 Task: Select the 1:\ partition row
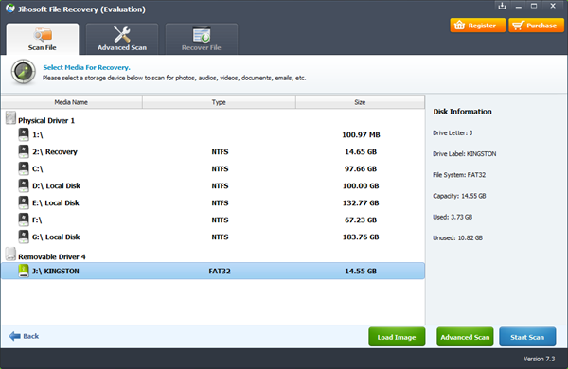213,134
